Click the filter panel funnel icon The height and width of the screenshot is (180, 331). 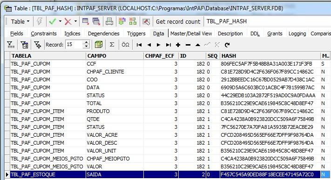(x=11, y=45)
